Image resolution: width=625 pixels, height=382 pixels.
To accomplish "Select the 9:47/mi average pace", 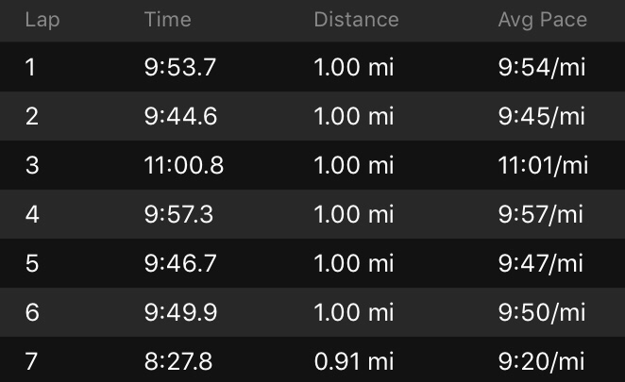I will 541,264.
